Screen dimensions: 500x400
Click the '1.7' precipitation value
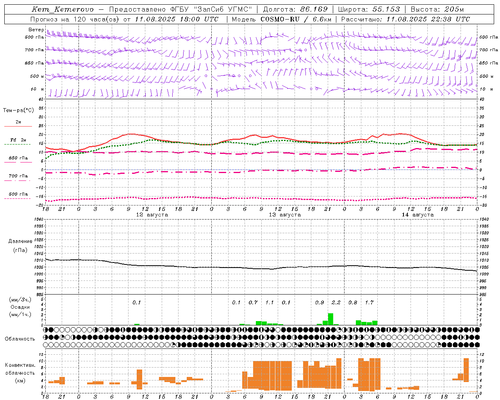(x=369, y=302)
